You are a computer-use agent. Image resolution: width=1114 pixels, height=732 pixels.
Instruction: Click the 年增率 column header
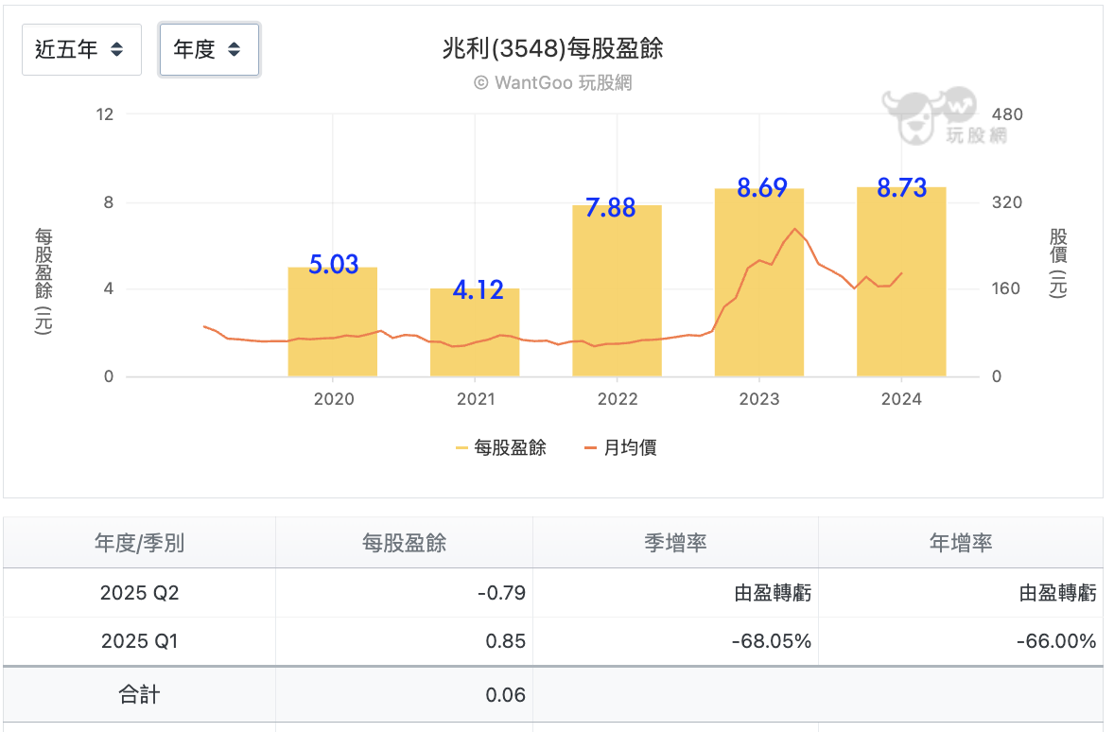[x=960, y=543]
